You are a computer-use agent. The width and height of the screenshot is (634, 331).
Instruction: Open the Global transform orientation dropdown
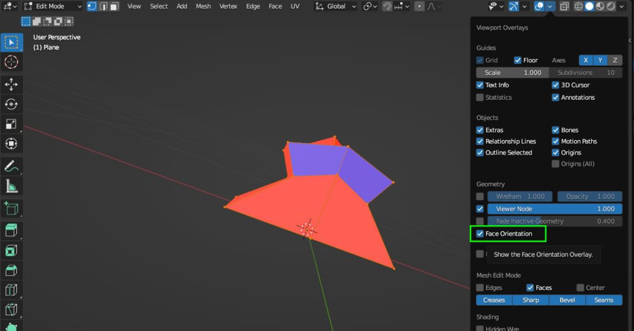336,6
